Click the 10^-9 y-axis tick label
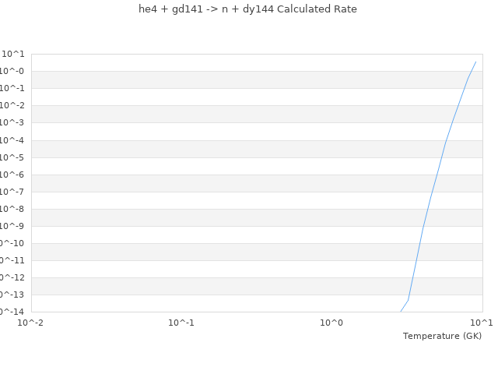Image resolution: width=498 pixels, height=374 pixels. pyautogui.click(x=13, y=226)
